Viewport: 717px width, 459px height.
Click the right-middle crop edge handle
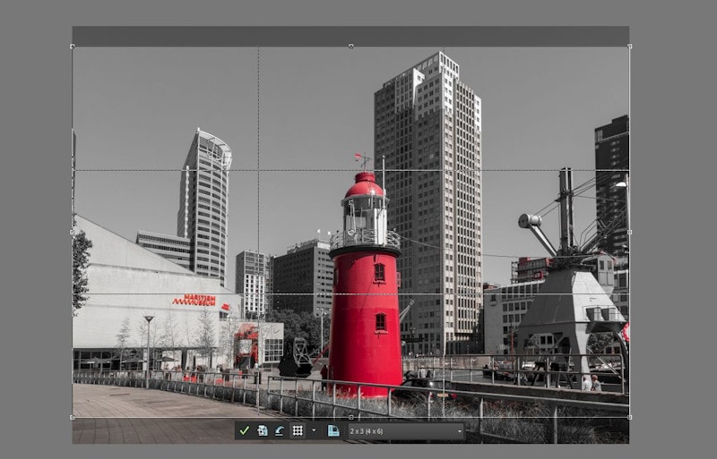click(x=629, y=232)
